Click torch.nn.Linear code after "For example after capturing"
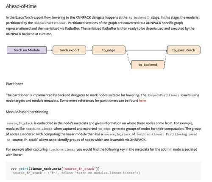Image resolution: width=212 pixels, height=182 pixels. [62, 149]
